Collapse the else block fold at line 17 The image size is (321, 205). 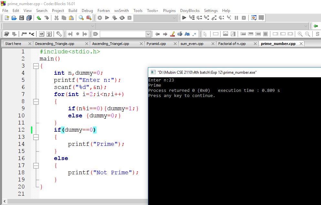point(36,165)
